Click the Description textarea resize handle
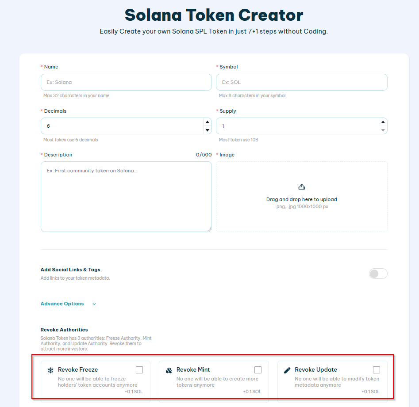The height and width of the screenshot is (407, 419). [x=209, y=229]
